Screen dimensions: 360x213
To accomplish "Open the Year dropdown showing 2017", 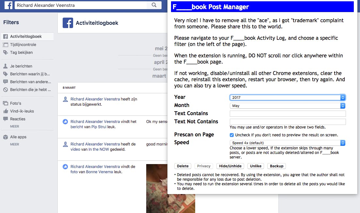I will (288, 98).
